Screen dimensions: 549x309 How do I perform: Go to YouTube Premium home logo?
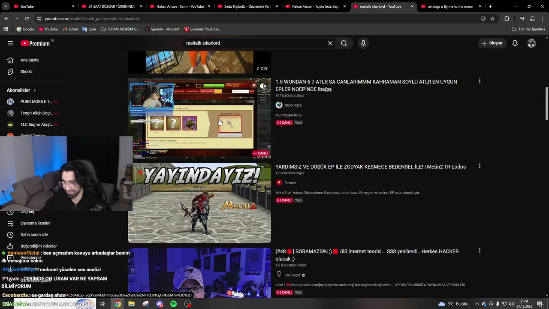[35, 43]
